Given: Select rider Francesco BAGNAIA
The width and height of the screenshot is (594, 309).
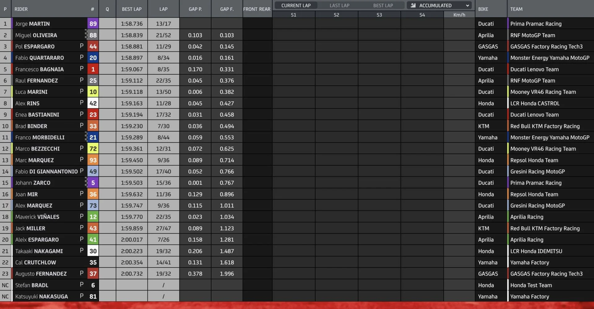Looking at the screenshot, I should [39, 69].
